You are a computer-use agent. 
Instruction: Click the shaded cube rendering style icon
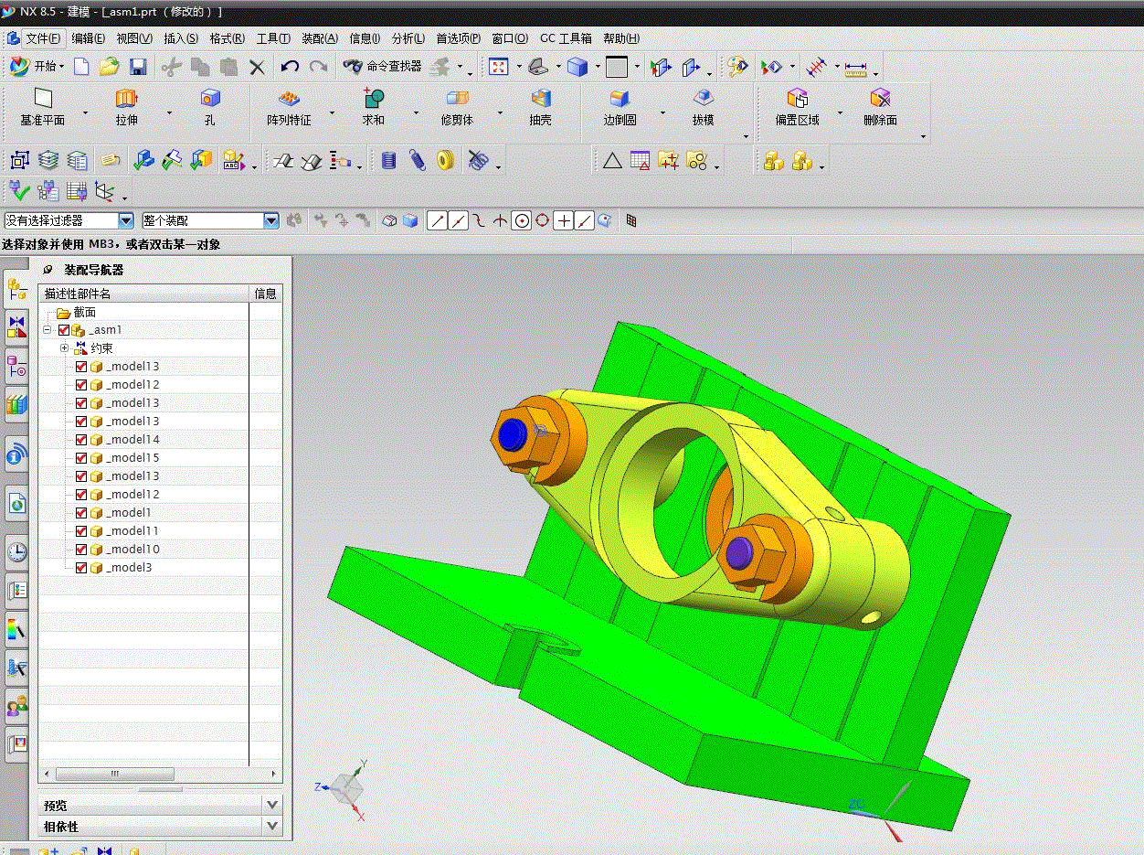577,67
